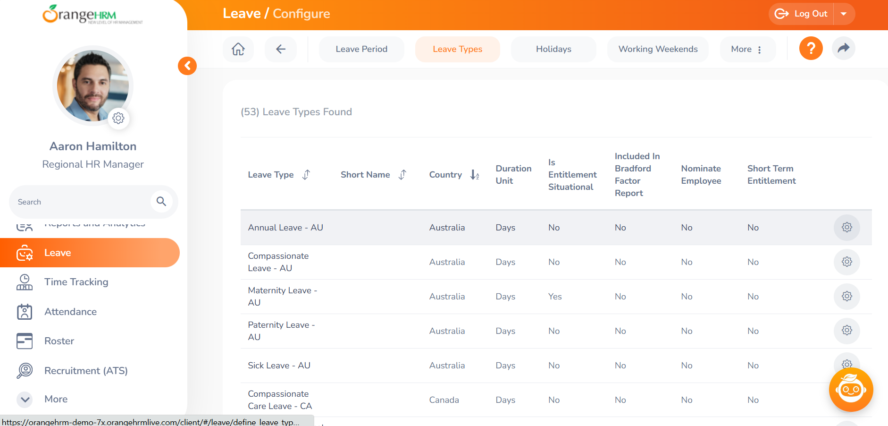
Task: Click the back arrow button
Action: [x=281, y=49]
